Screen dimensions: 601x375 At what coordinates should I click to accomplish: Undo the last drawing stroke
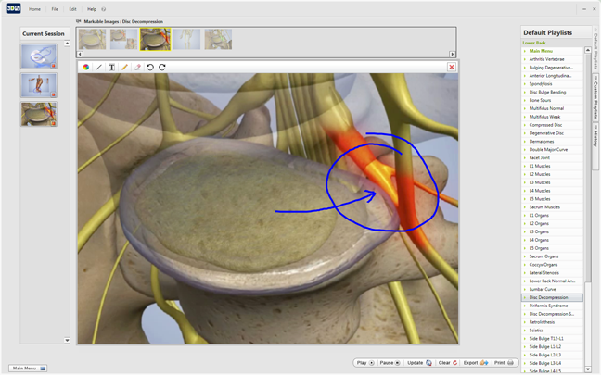150,68
